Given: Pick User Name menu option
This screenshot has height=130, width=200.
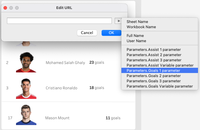Looking at the screenshot, I should (136, 41).
